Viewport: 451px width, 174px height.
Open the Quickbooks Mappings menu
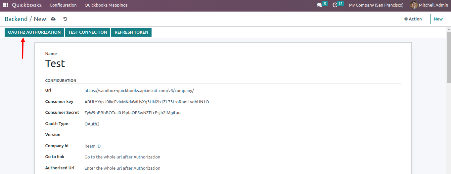pos(106,5)
